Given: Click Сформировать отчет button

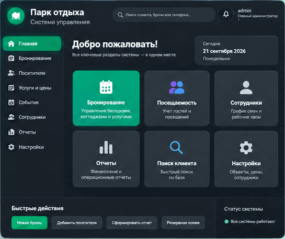Looking at the screenshot, I should click(x=132, y=223).
